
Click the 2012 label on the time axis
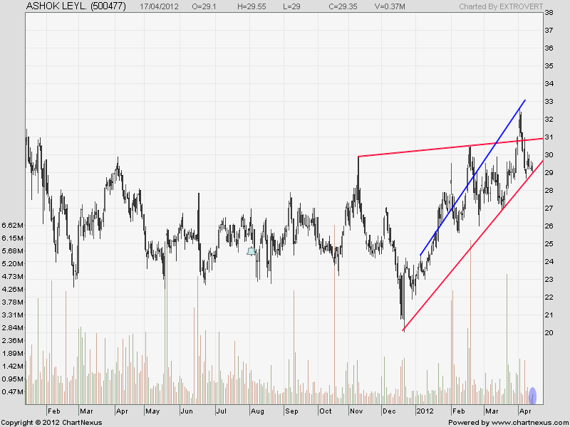[425, 411]
